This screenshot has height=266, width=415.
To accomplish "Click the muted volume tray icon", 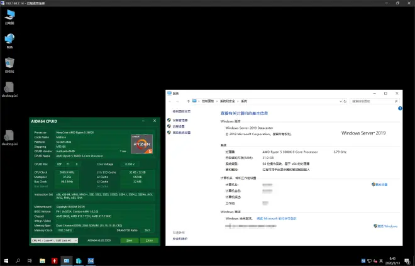I will [375, 261].
